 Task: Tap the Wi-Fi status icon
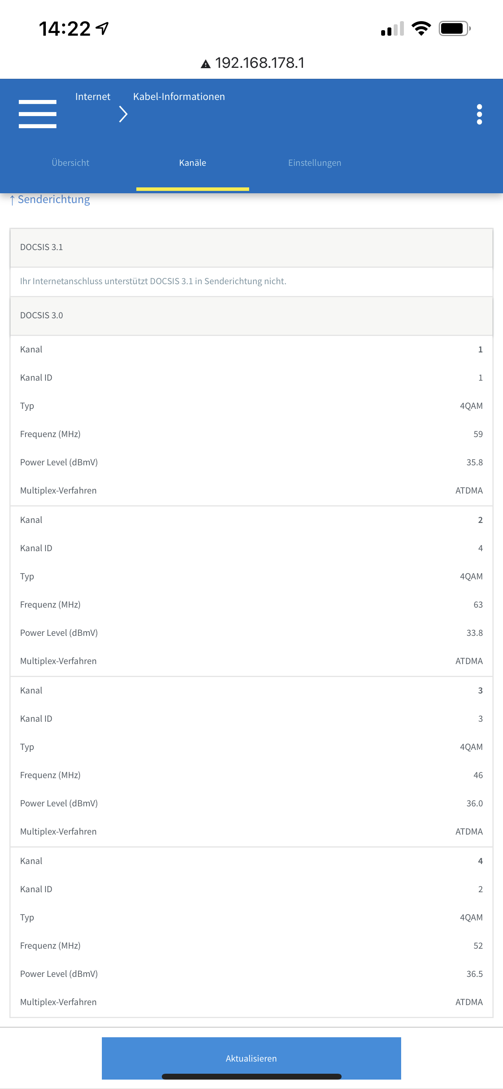click(x=421, y=28)
